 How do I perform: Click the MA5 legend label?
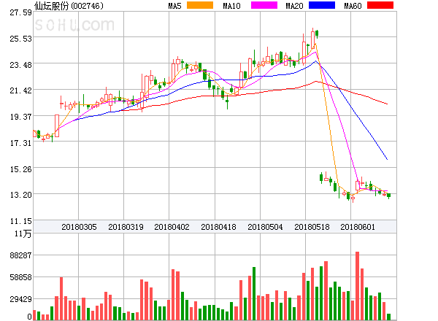click(x=174, y=6)
